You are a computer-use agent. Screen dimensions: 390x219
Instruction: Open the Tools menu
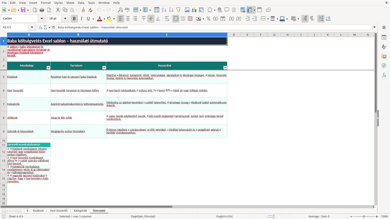(91, 3)
